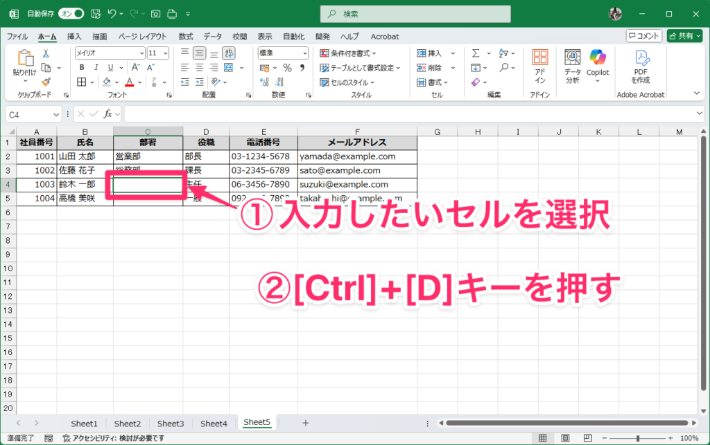Screen dimensions: 710x445
Task: Click the zoom slider in status bar
Action: tap(638, 438)
